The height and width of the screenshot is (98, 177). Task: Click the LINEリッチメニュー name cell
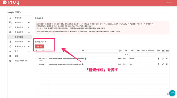[x=43, y=59]
